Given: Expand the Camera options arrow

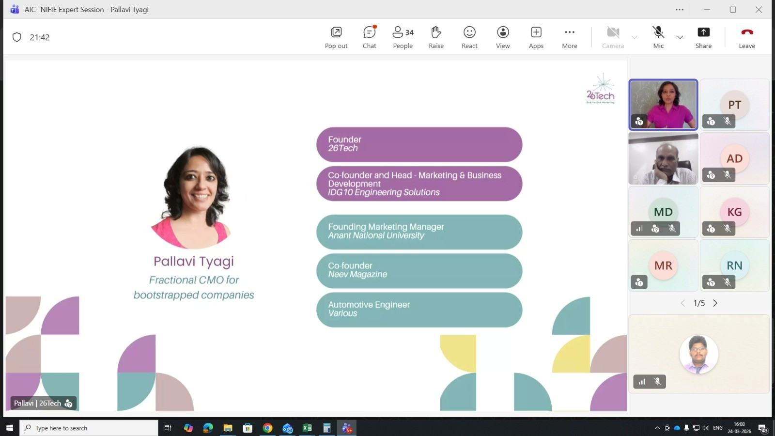Looking at the screenshot, I should (635, 37).
